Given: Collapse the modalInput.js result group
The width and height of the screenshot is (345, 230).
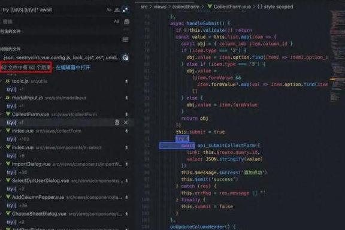Looking at the screenshot, I should 1,98.
